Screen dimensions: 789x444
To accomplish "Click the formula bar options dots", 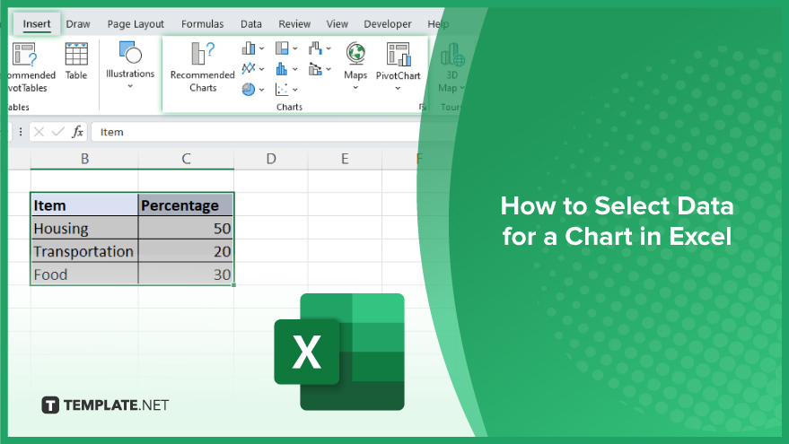I will [20, 132].
